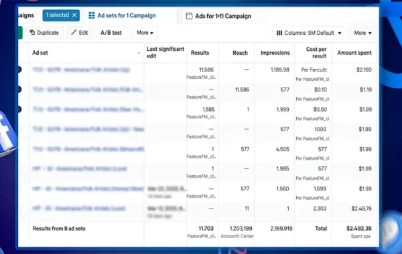Click the 1.585 results value
Viewport: 402px width, 254px height.
tap(208, 110)
